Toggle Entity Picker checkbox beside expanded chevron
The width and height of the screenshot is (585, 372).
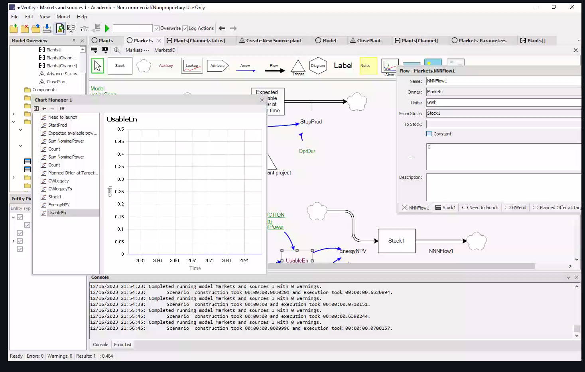(x=20, y=217)
